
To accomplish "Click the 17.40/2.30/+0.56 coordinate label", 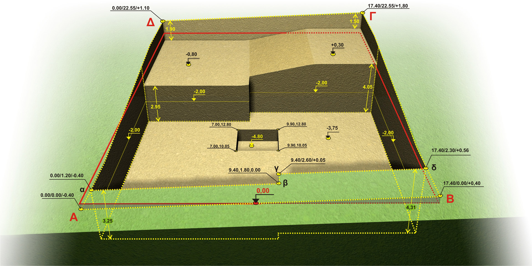I will [450, 150].
